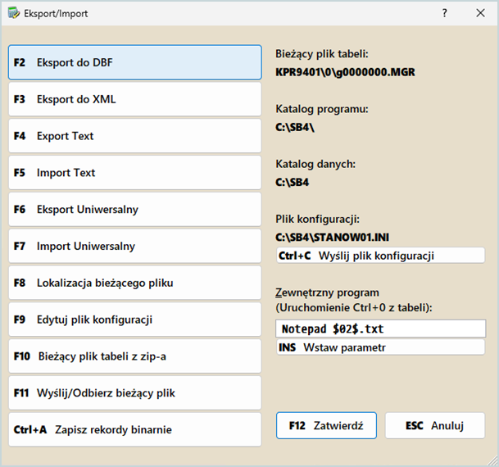499x467 pixels.
Task: Start F5 Import Text
Action: [x=134, y=173]
